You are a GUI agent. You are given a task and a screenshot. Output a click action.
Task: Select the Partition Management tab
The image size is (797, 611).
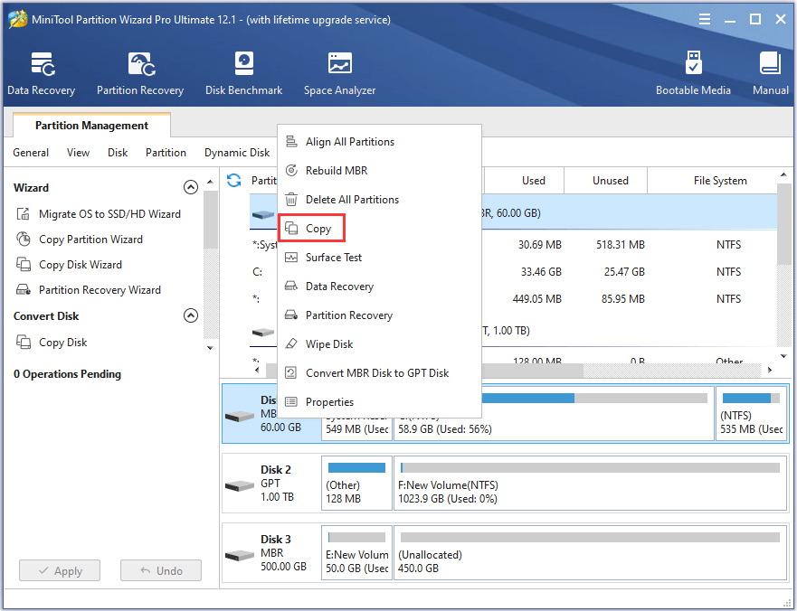coord(91,125)
